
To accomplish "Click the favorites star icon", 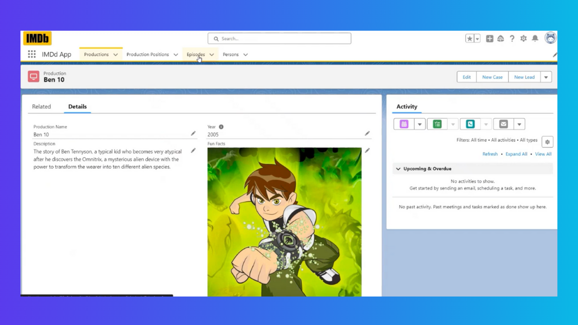I will click(x=470, y=39).
